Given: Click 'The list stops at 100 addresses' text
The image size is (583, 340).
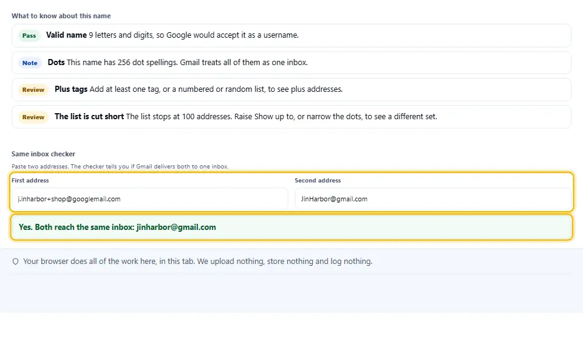Looking at the screenshot, I should (x=281, y=116).
